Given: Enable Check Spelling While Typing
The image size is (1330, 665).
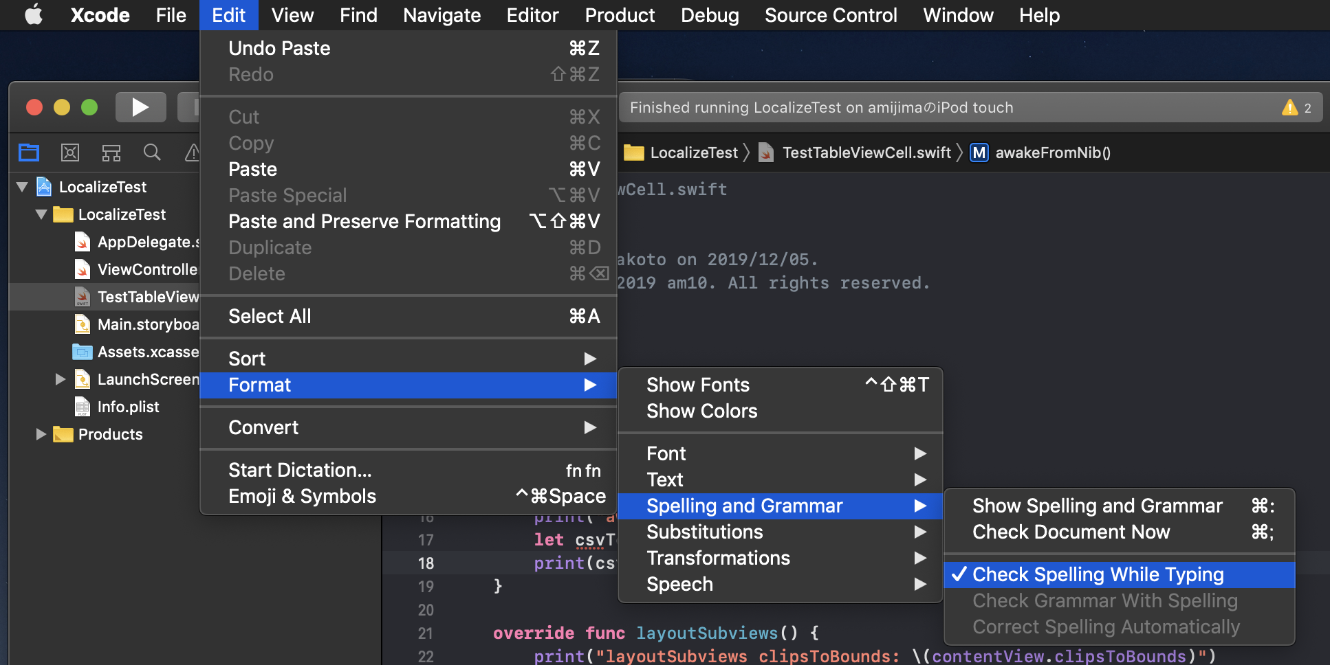Looking at the screenshot, I should click(1098, 574).
